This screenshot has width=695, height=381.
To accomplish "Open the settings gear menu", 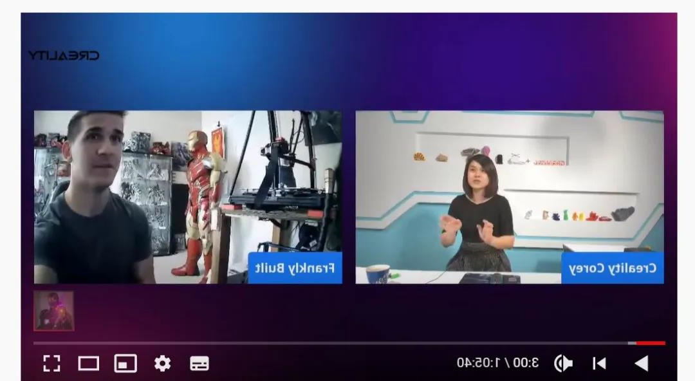I will click(162, 364).
